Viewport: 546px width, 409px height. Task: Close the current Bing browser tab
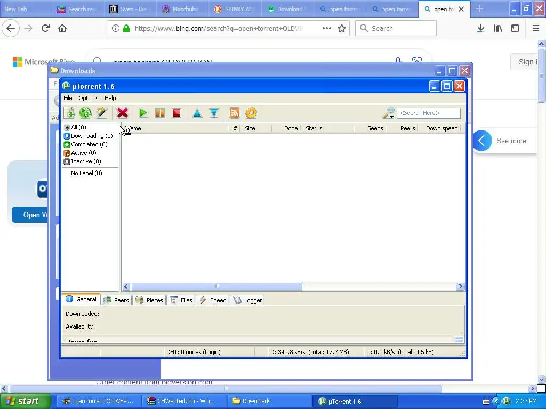click(461, 9)
